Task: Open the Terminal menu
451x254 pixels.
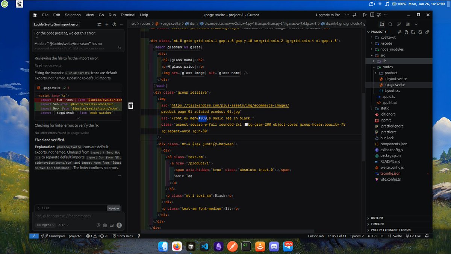Action: [128, 15]
